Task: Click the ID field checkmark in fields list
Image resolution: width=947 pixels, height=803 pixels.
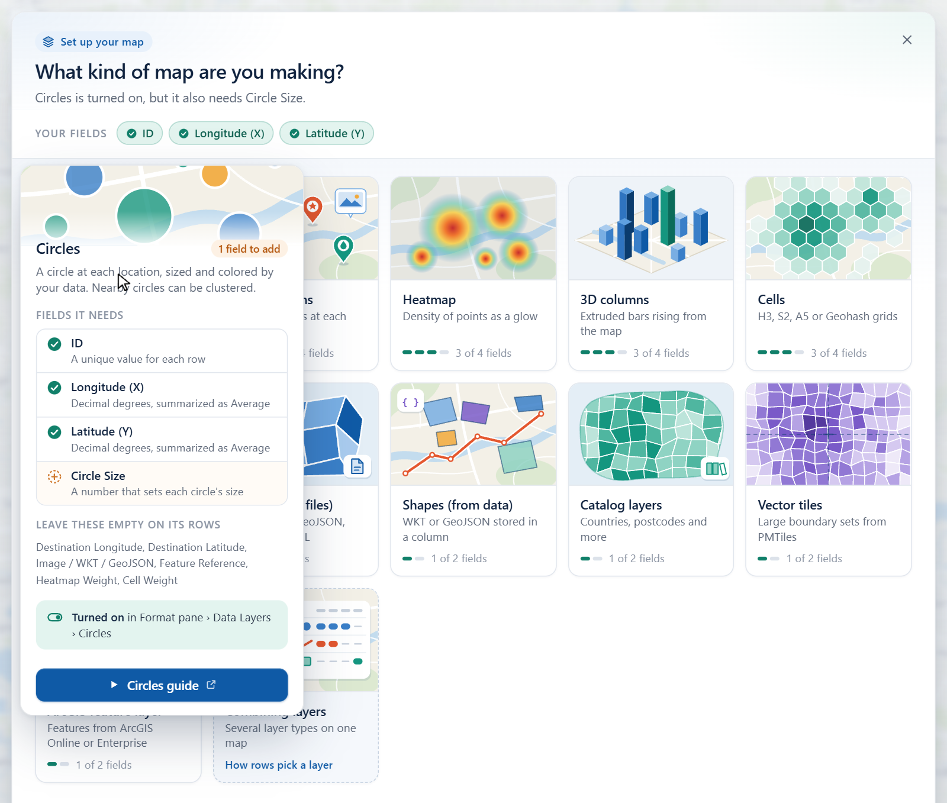Action: tap(54, 344)
